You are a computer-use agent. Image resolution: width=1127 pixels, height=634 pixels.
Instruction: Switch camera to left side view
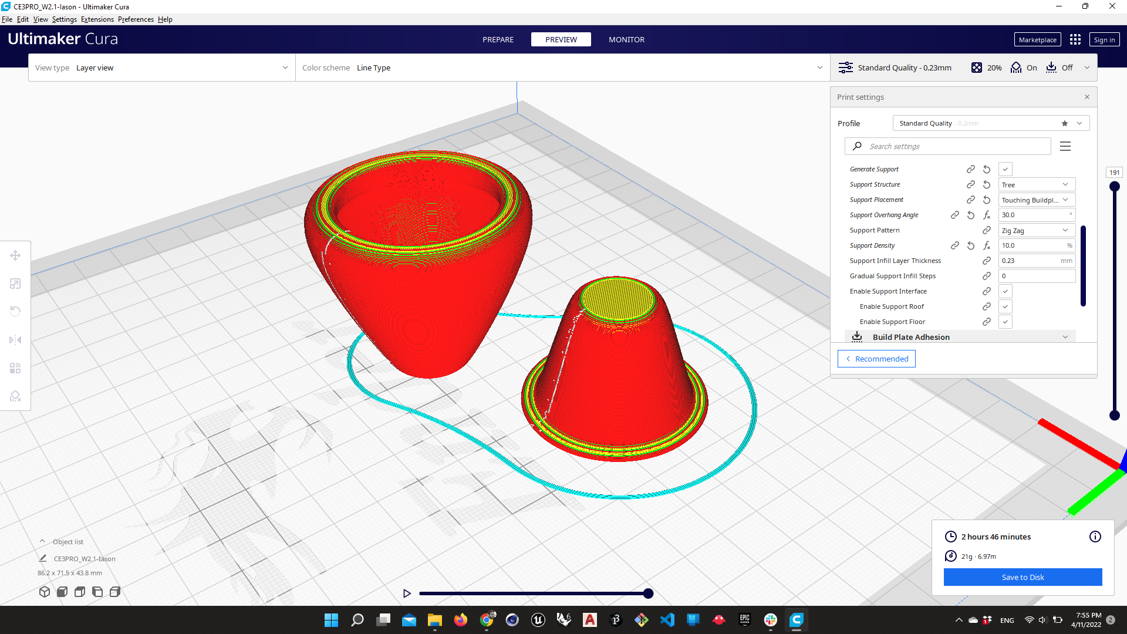point(97,592)
